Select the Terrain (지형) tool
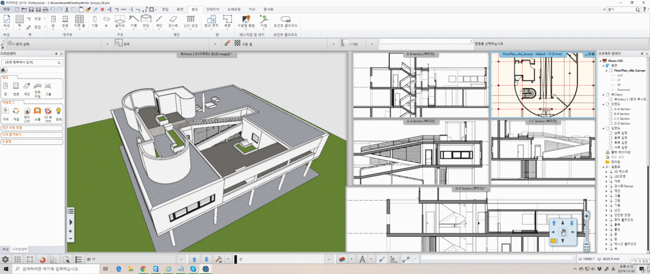Viewport: 650px width, 274px height. tap(263, 21)
